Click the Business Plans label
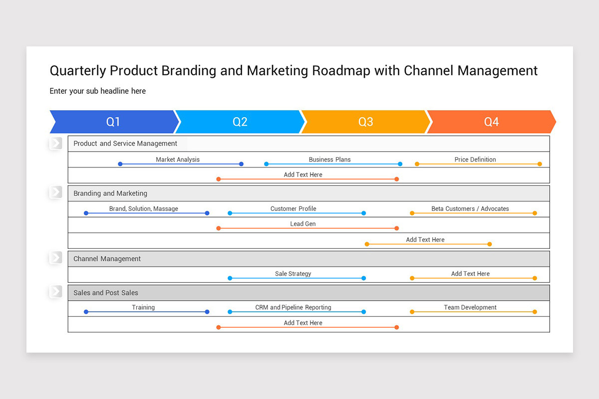Viewport: 599px width, 399px height. pyautogui.click(x=329, y=160)
